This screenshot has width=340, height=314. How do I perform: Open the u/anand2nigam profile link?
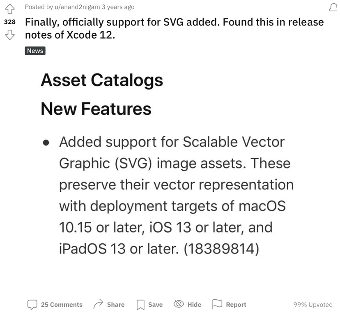[x=77, y=7]
